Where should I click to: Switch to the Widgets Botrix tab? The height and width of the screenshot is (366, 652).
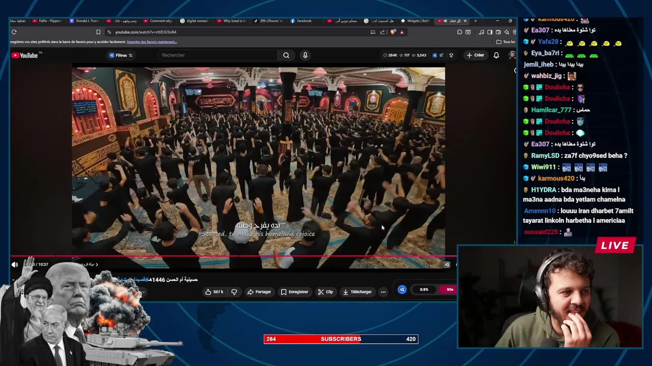tap(415, 21)
